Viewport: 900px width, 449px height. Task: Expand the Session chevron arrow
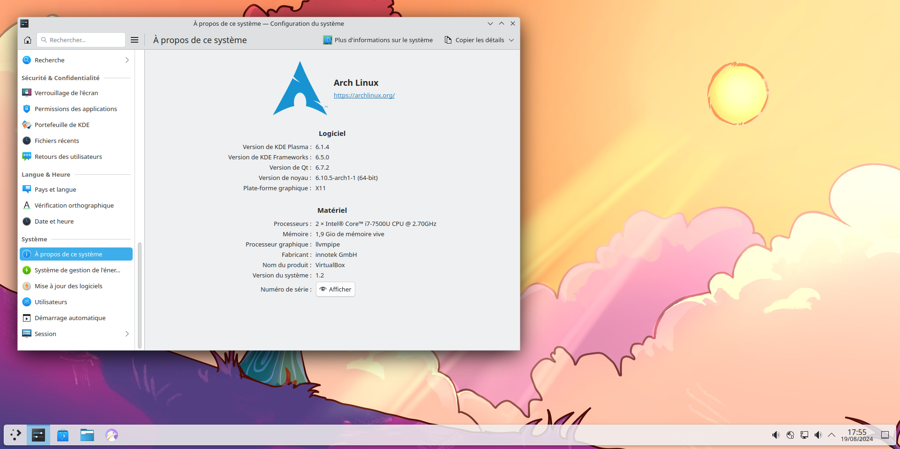[x=127, y=334]
